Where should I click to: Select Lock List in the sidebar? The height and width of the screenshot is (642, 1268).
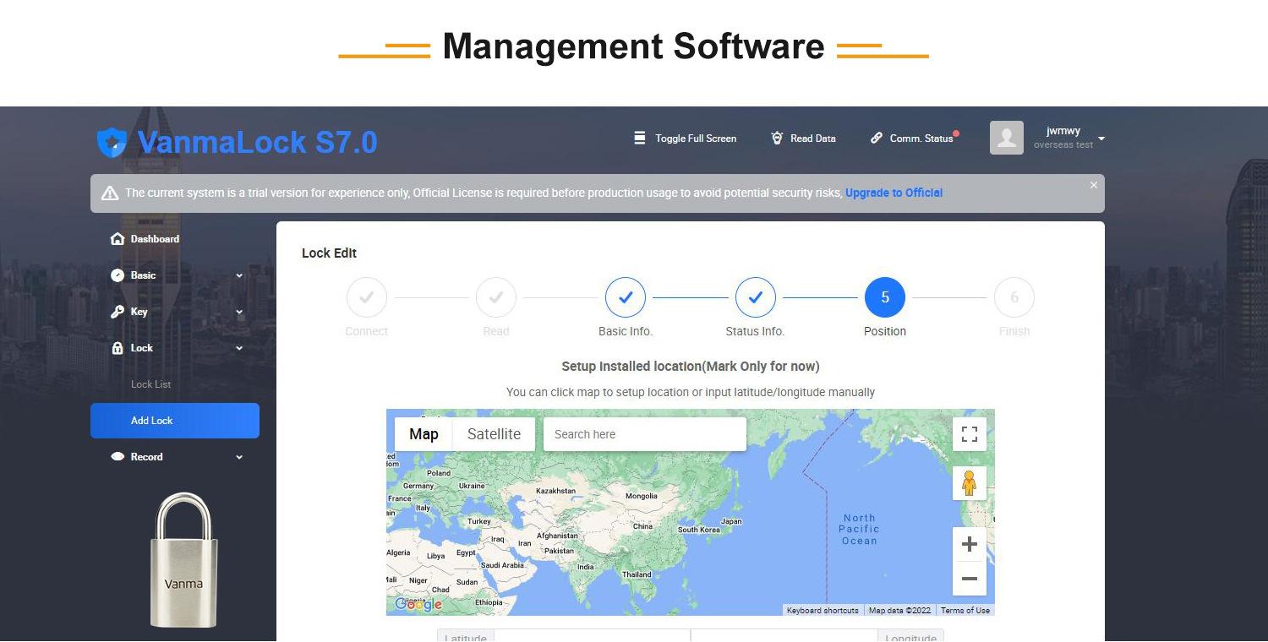pyautogui.click(x=150, y=384)
